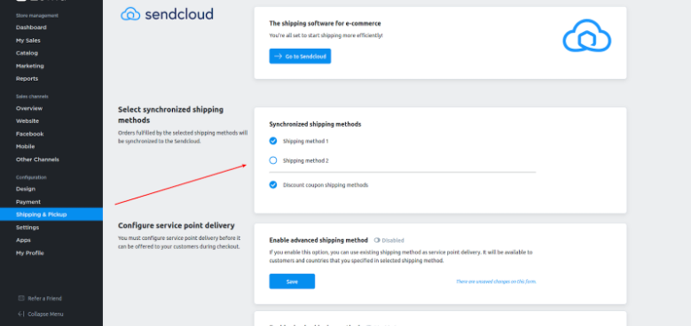The width and height of the screenshot is (691, 326).
Task: Open the Marketing sidebar item
Action: (x=30, y=66)
